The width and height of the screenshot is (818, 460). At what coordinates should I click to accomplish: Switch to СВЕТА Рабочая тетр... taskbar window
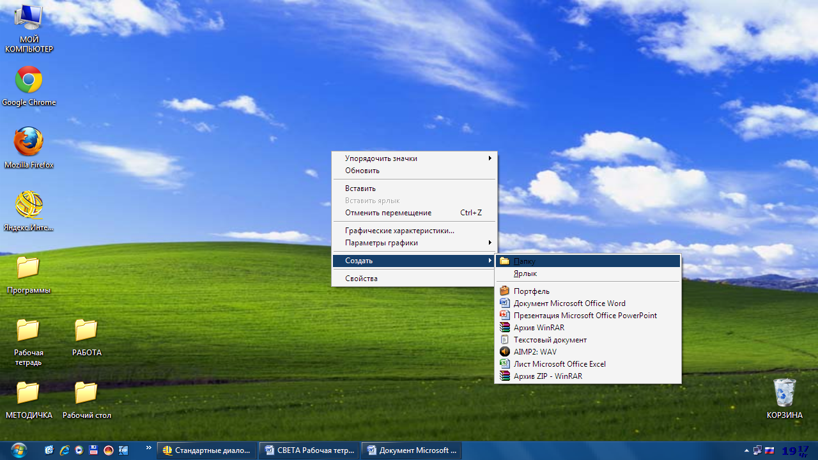tap(310, 450)
